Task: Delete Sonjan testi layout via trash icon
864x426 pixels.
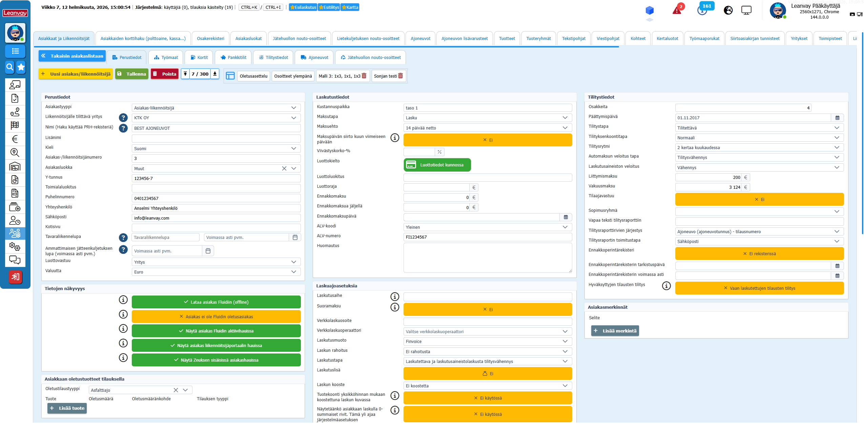Action: [x=400, y=76]
